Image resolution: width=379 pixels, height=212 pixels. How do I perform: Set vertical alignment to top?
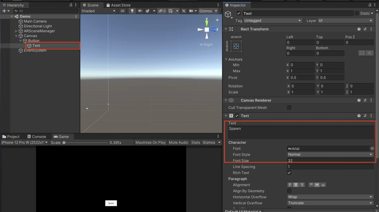tap(311, 185)
